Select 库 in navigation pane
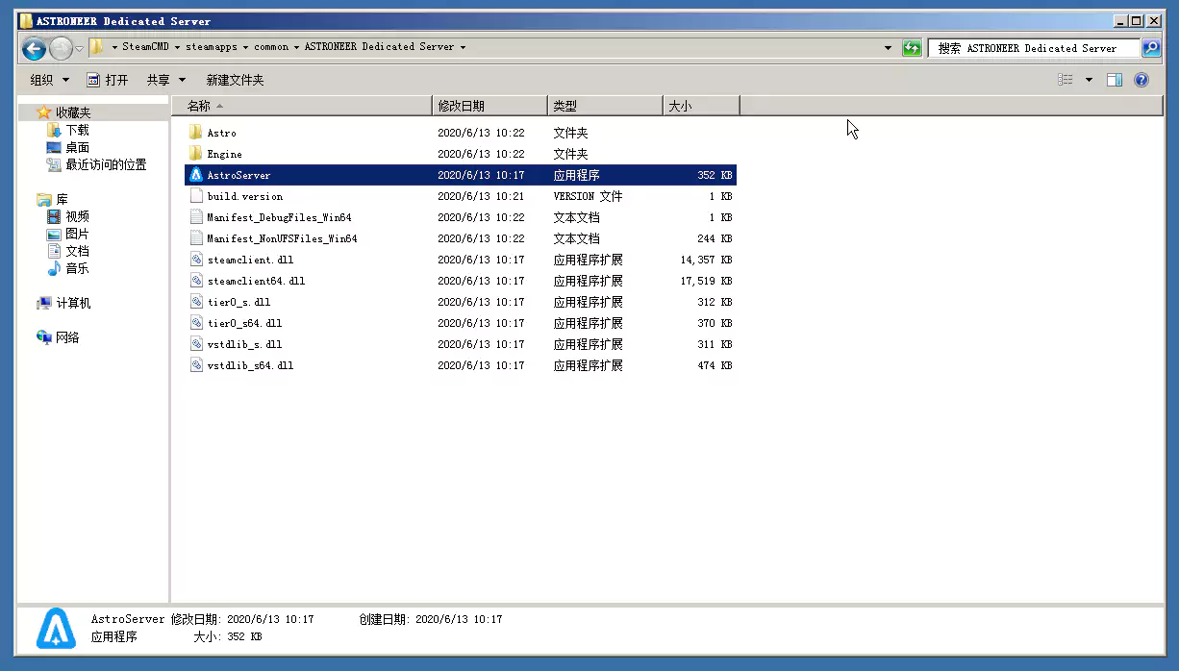The height and width of the screenshot is (671, 1179). [x=62, y=199]
